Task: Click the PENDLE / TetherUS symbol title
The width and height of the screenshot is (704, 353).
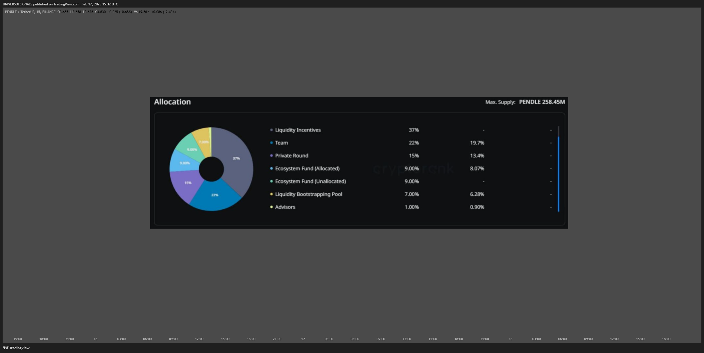Action: click(x=30, y=12)
